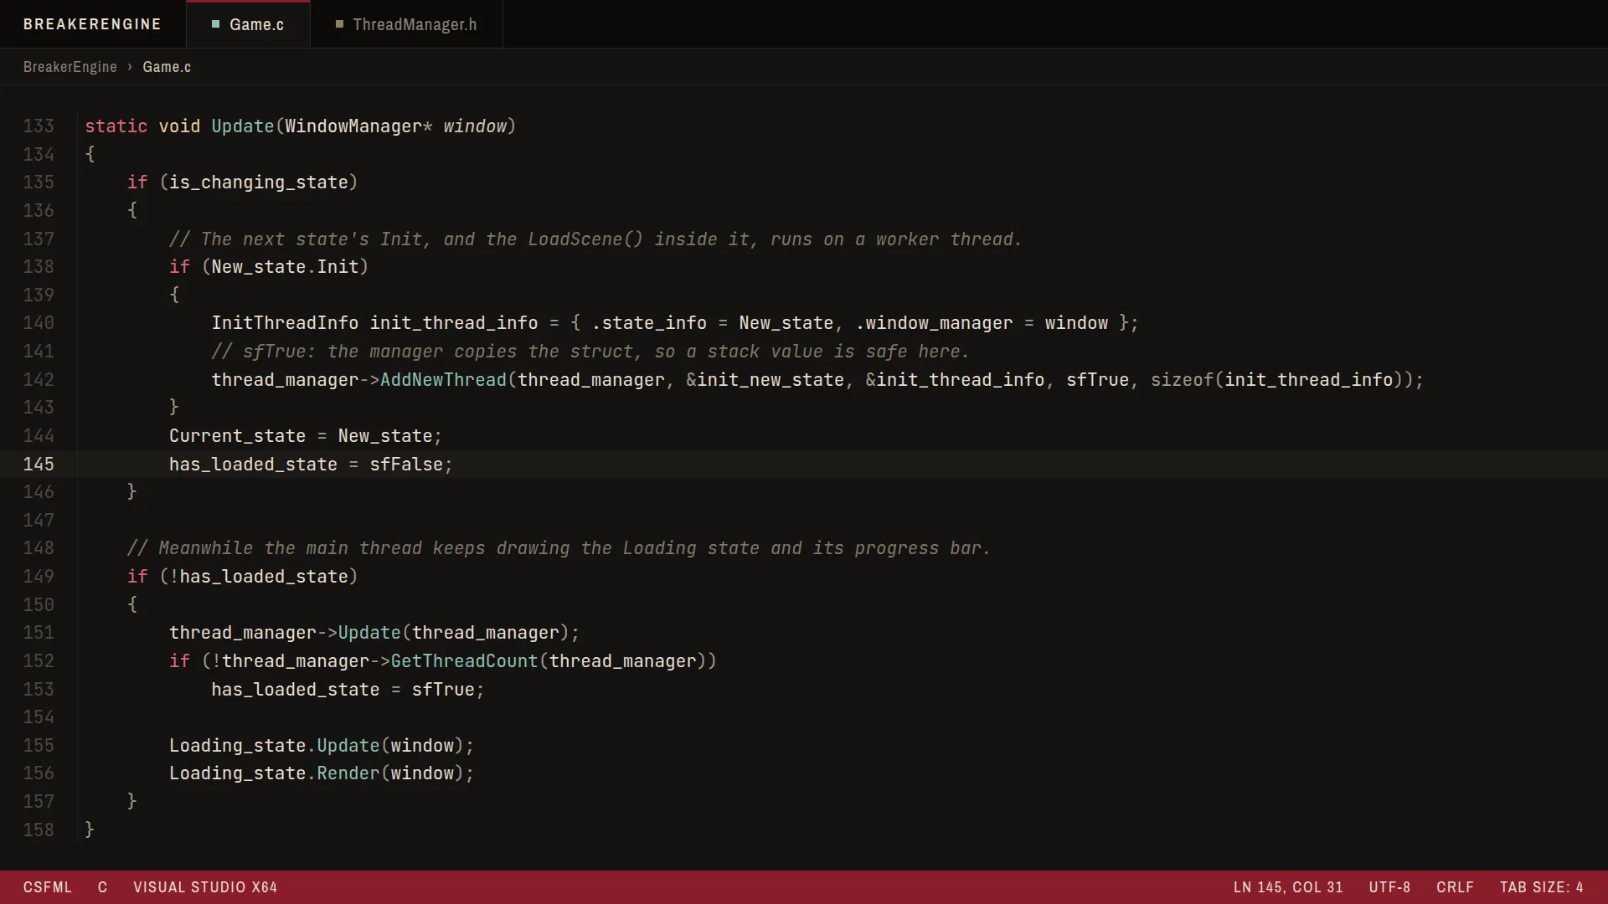Viewport: 1608px width, 904px height.
Task: Click the BREAKERENGINE title label
Action: click(x=92, y=24)
